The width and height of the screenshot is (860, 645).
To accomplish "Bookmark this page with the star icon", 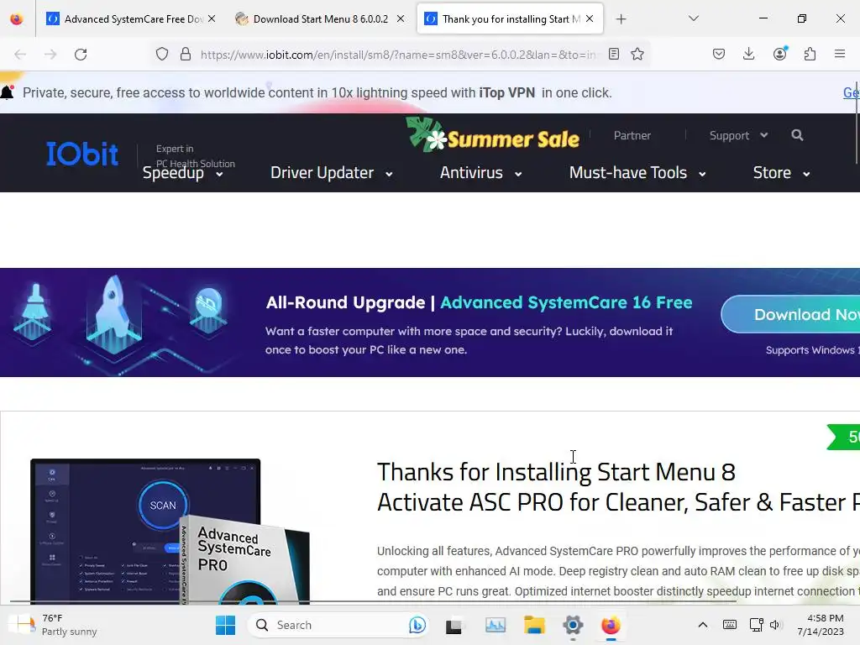I will click(x=637, y=54).
